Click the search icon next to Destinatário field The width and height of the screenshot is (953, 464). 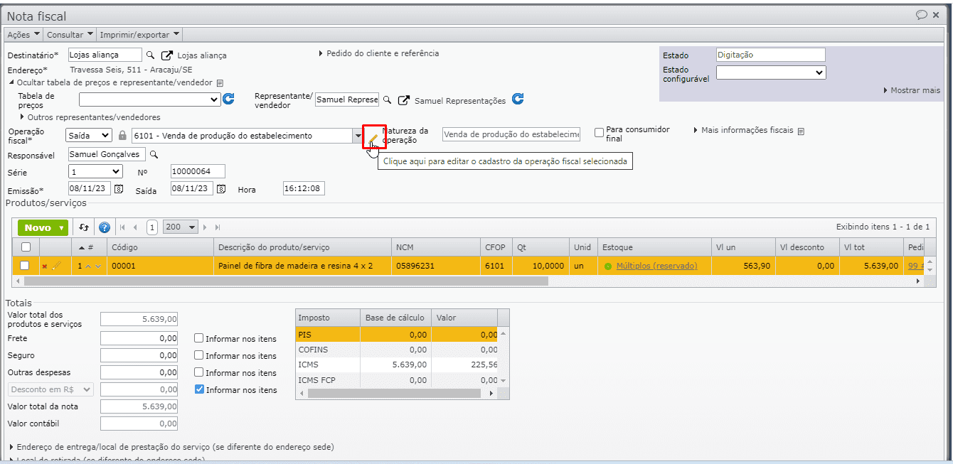150,55
